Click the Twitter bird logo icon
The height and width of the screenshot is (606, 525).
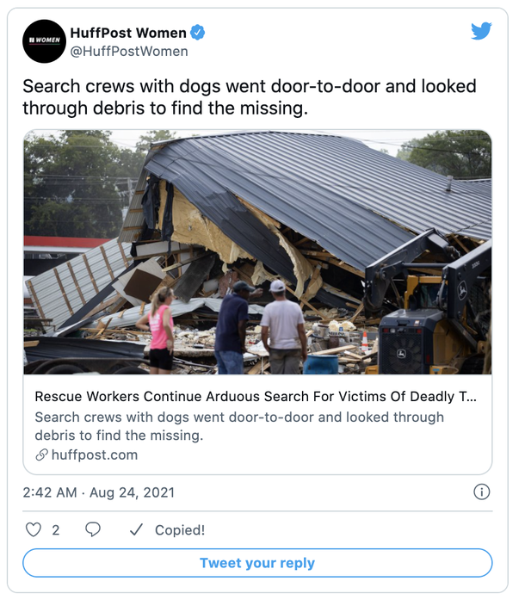pos(481,31)
